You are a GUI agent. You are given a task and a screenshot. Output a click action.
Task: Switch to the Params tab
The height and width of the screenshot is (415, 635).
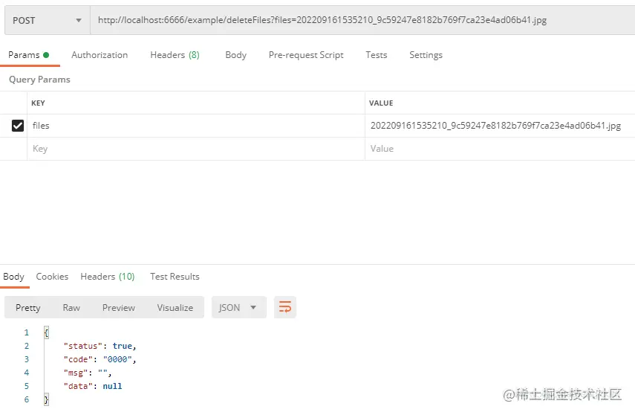(x=29, y=55)
